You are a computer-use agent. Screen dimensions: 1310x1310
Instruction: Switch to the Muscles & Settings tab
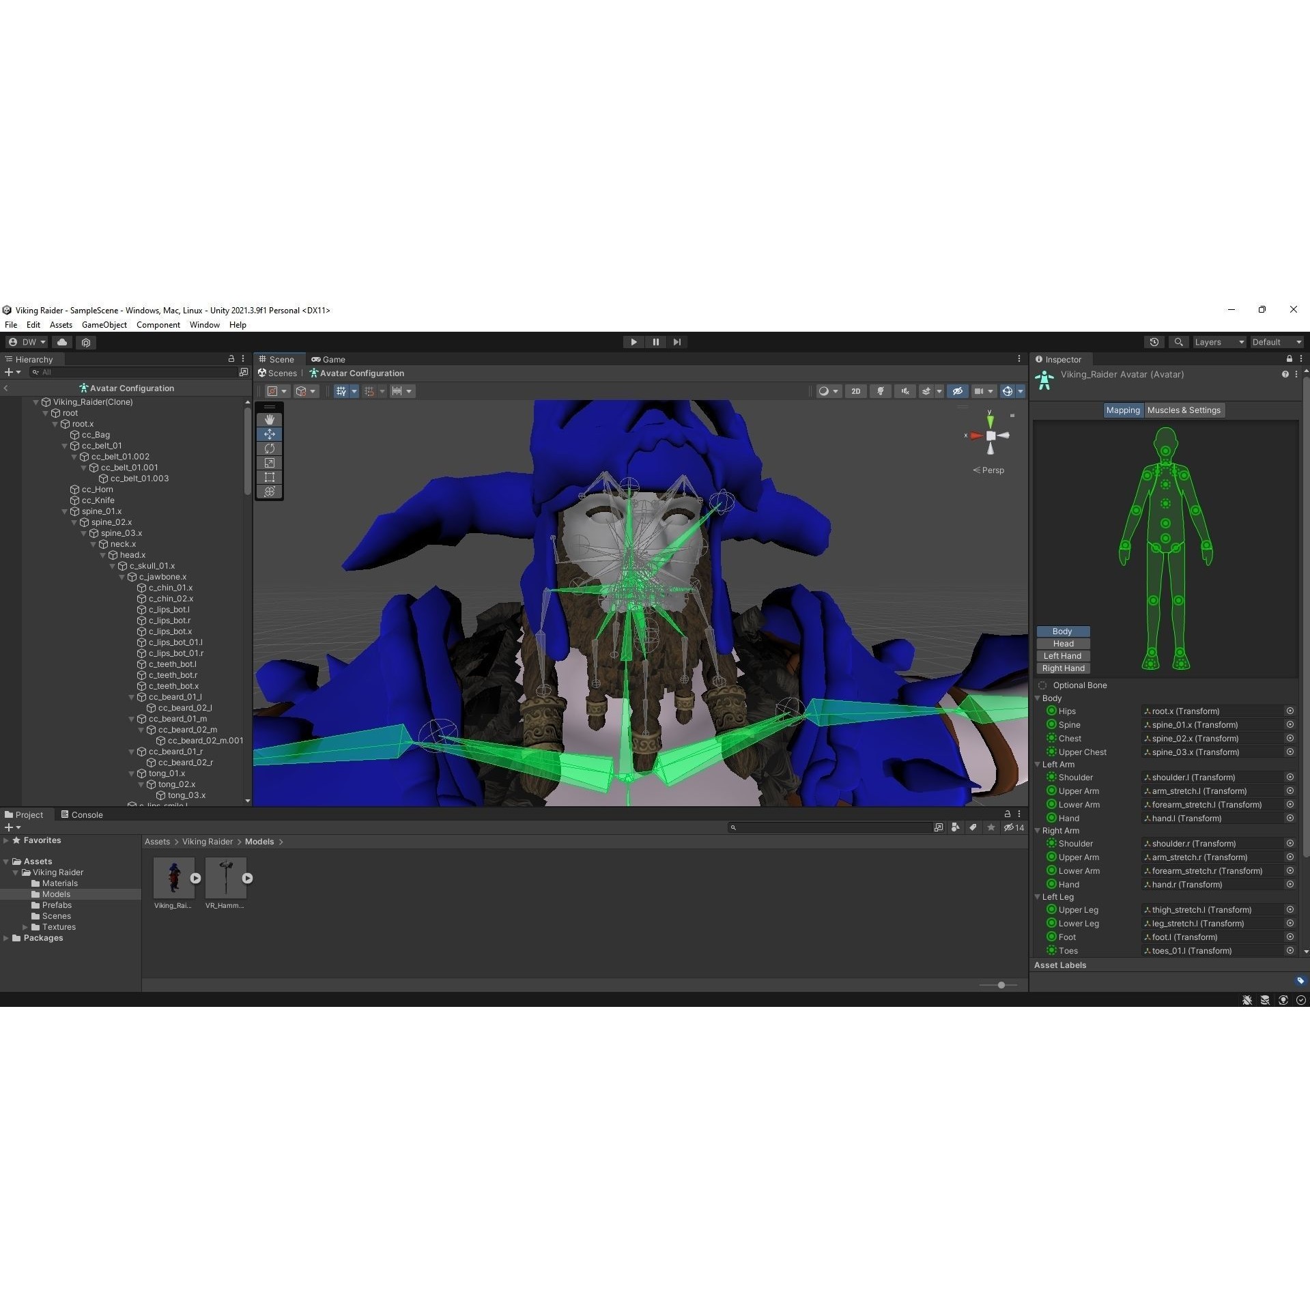[1183, 410]
